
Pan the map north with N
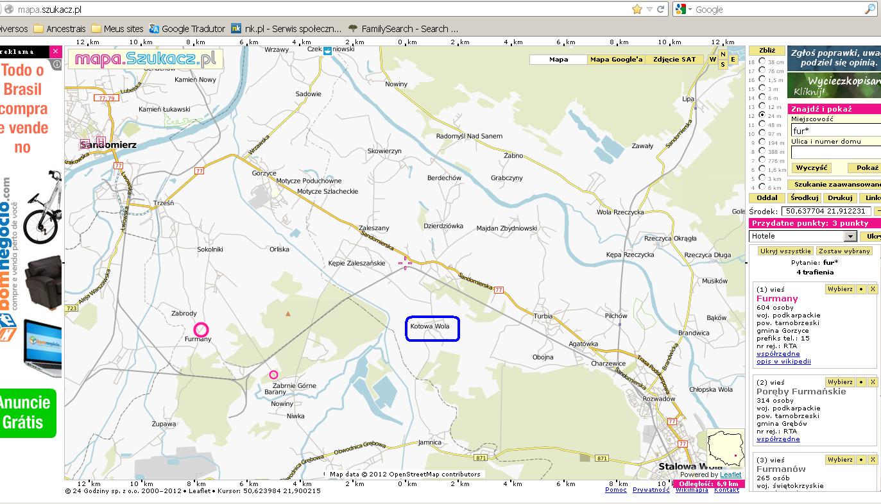point(723,55)
